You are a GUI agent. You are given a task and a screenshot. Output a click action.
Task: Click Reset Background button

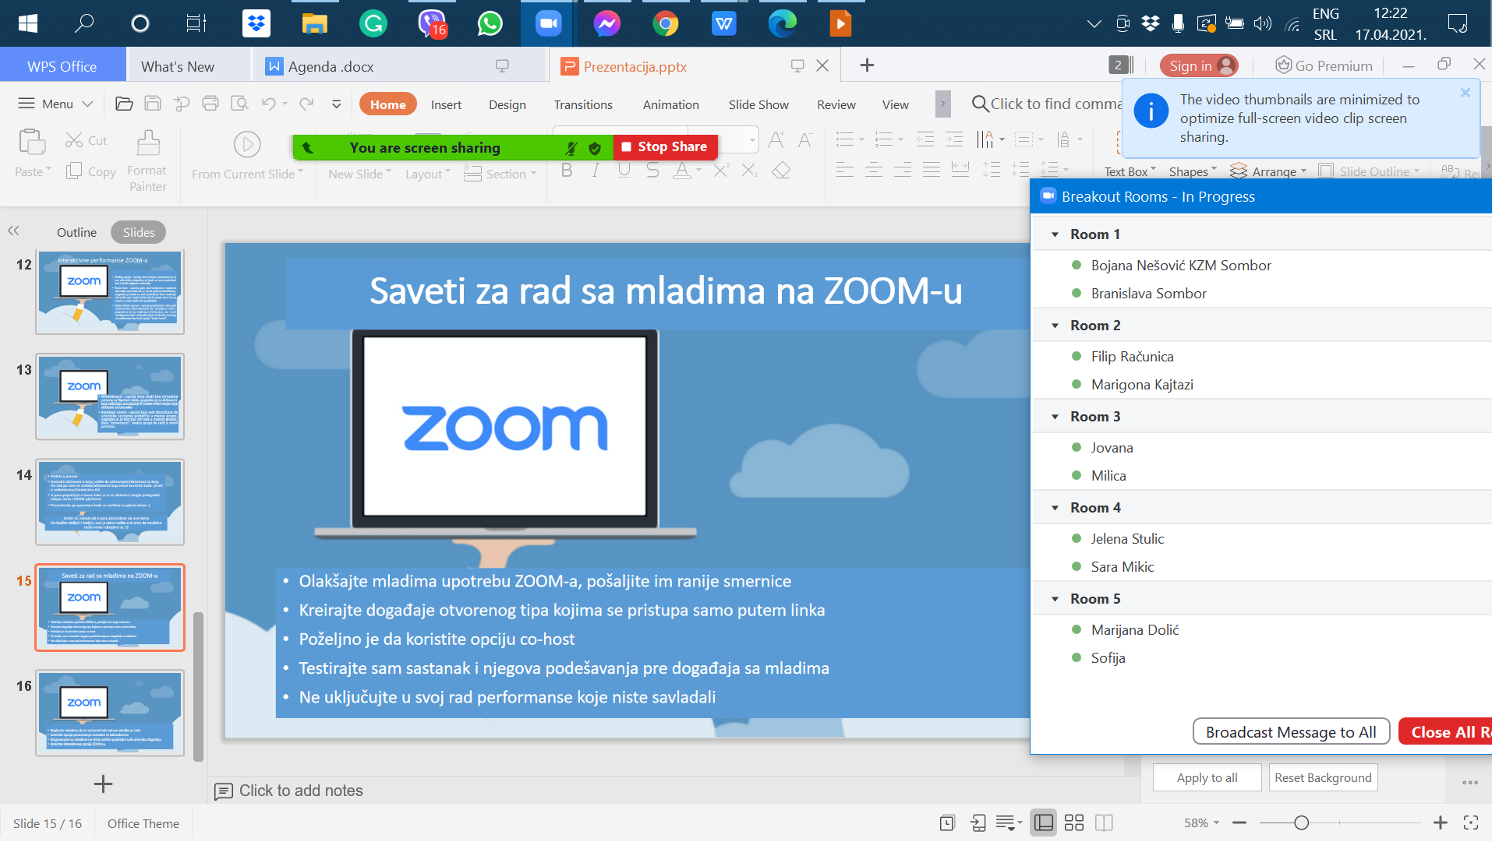coord(1323,777)
